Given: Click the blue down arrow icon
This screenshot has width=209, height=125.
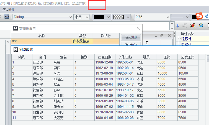Looking at the screenshot, I should (177, 25).
